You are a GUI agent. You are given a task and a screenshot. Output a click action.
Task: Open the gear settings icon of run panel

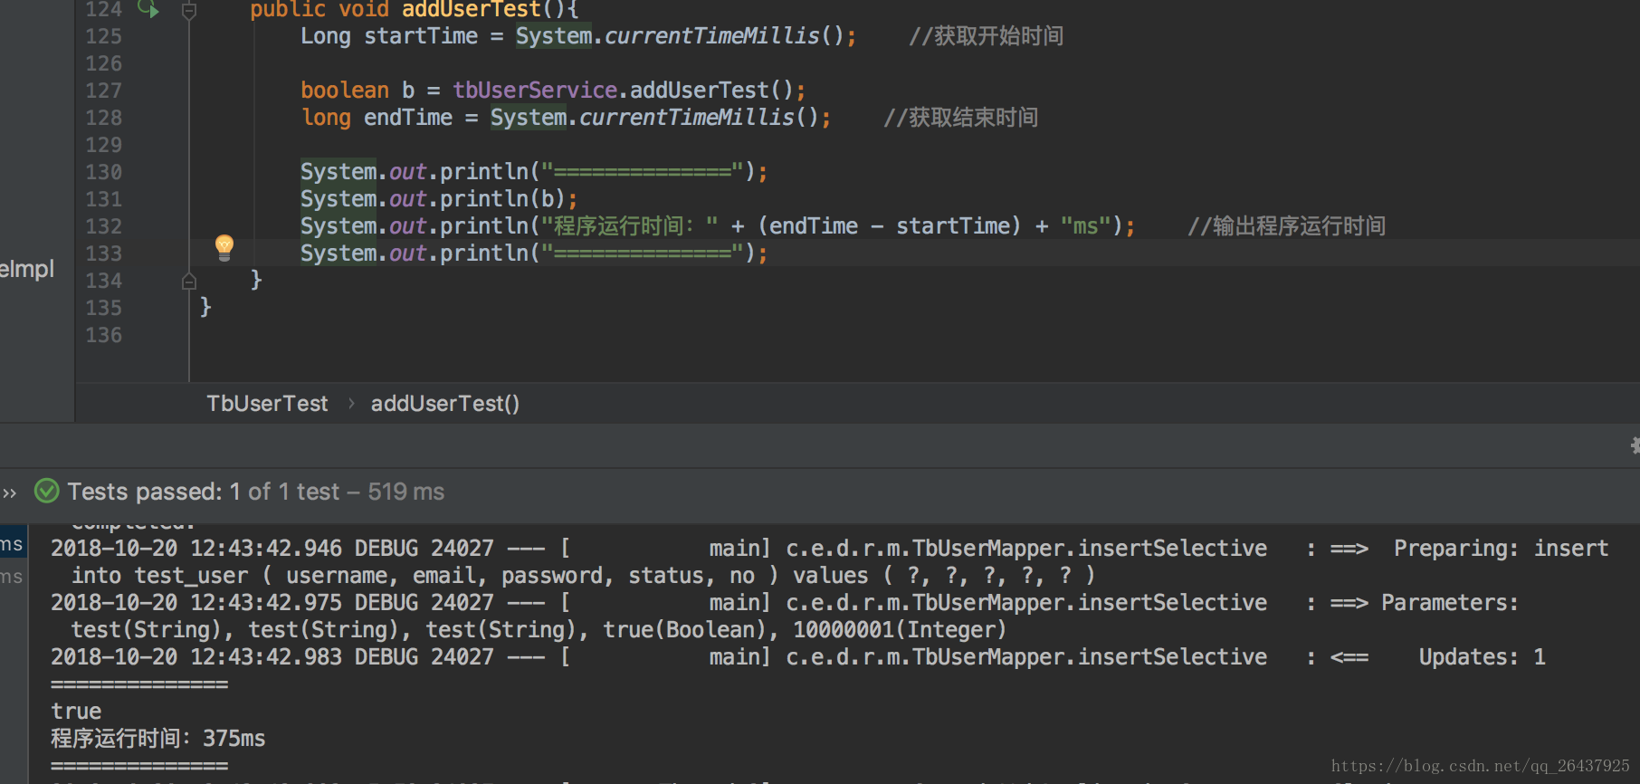[x=1635, y=445]
